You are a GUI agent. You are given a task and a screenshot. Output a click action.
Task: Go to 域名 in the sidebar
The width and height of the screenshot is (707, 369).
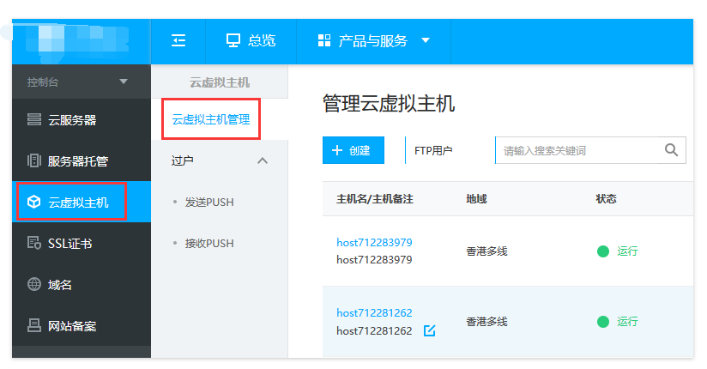click(60, 285)
